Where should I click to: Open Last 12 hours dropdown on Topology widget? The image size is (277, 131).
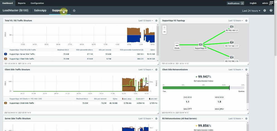pyautogui.click(x=235, y=21)
